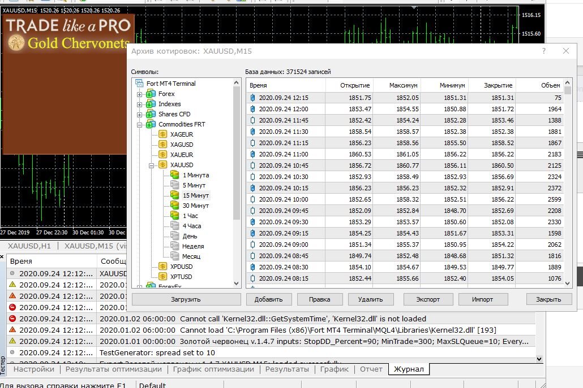
Task: Select the 30 Минут timeframe entry
Action: tap(196, 206)
